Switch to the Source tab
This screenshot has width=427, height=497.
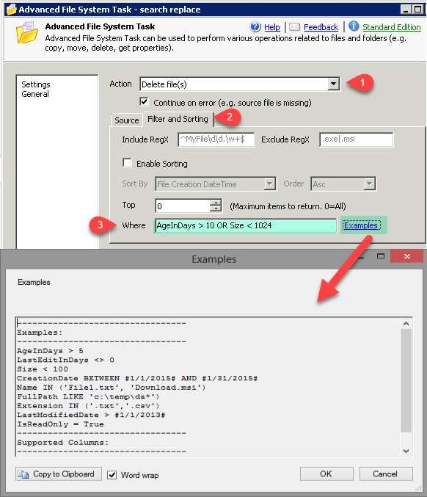pyautogui.click(x=127, y=120)
